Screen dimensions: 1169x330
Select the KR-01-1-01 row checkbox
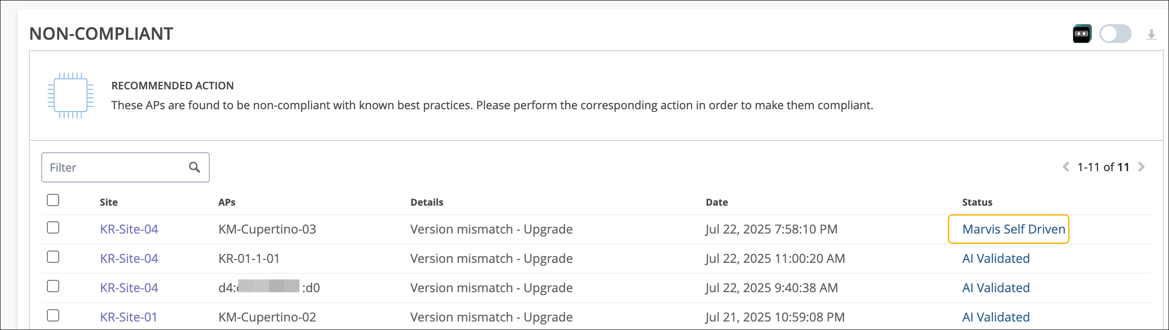[x=53, y=257]
